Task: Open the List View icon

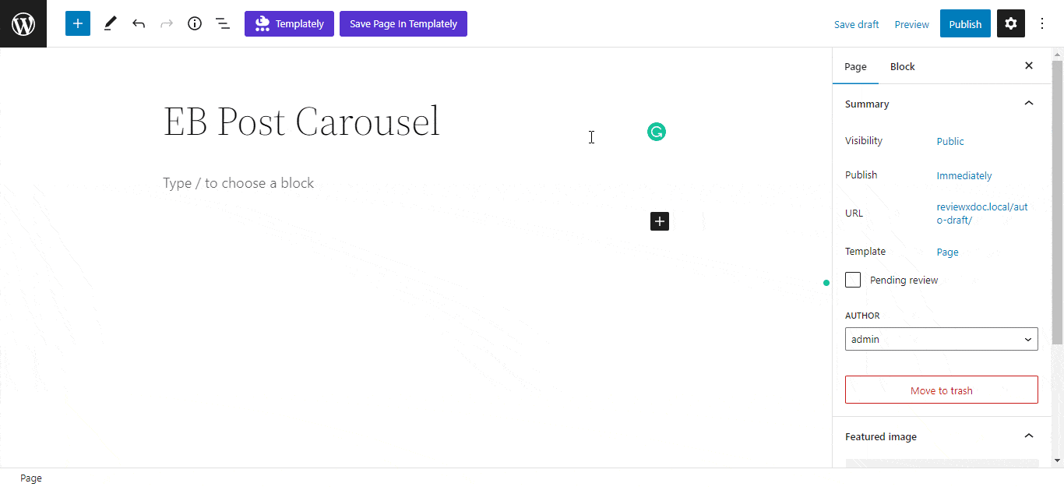Action: [223, 23]
